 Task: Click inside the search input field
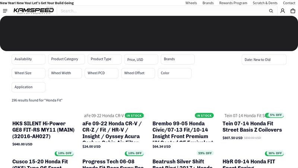(160, 11)
